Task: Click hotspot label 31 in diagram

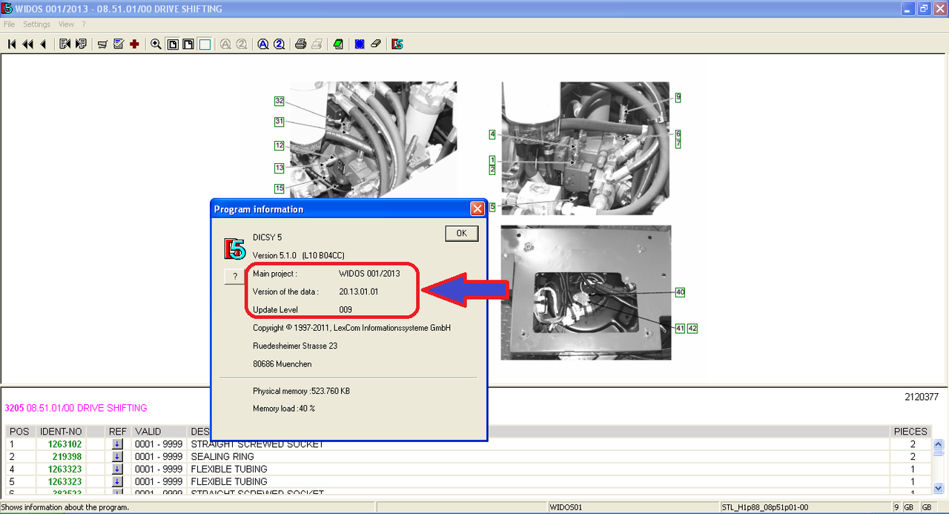Action: 280,122
